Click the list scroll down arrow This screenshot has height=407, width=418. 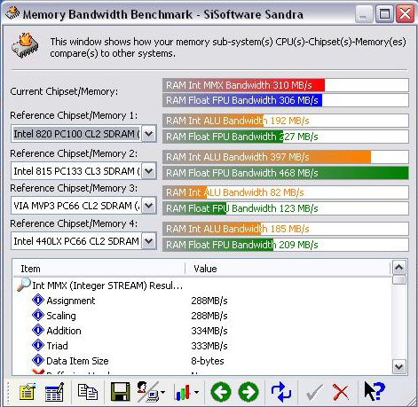click(x=399, y=366)
